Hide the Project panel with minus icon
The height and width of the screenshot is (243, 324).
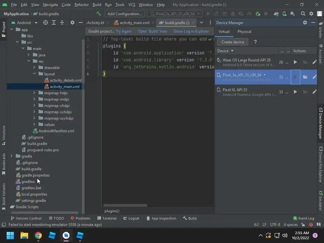(x=81, y=22)
